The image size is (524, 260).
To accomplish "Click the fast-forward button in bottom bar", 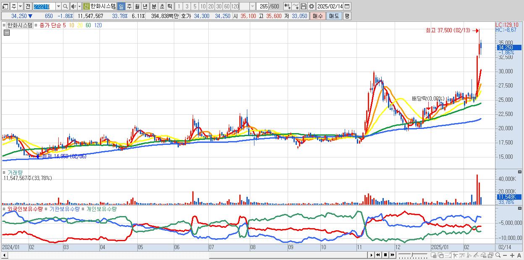I will pos(392,255).
